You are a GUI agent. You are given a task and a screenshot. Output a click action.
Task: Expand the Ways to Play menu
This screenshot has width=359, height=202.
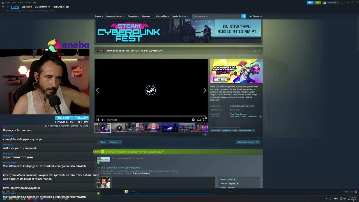[x=162, y=16]
